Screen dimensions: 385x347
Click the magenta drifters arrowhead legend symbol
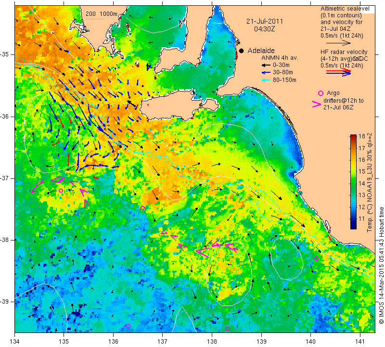coord(317,104)
